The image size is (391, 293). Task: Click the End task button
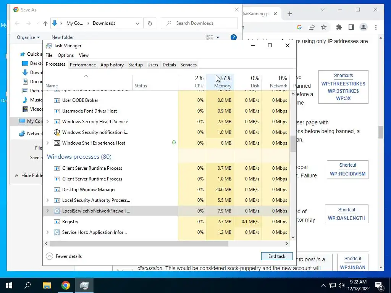point(277,256)
